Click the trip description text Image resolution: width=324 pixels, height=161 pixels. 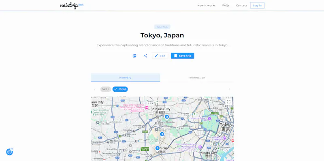163,45
